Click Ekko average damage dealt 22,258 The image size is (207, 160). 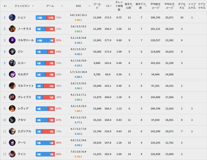169,63
